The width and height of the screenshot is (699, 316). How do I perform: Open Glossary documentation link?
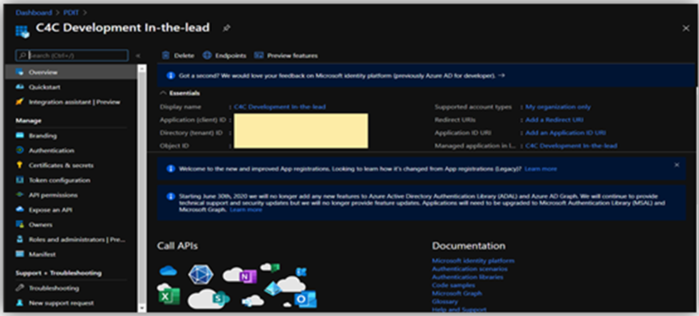click(x=445, y=301)
